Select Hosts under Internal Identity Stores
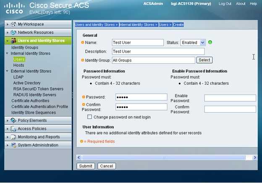Screen dimensions: 262x183 (x=19, y=65)
